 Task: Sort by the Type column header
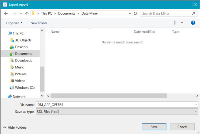click(x=175, y=32)
